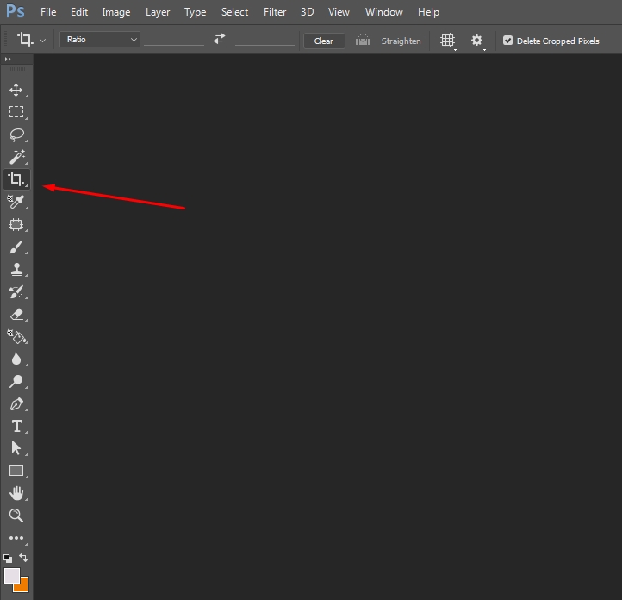Select the Horizontal Type tool
Viewport: 622px width, 600px height.
pos(16,426)
